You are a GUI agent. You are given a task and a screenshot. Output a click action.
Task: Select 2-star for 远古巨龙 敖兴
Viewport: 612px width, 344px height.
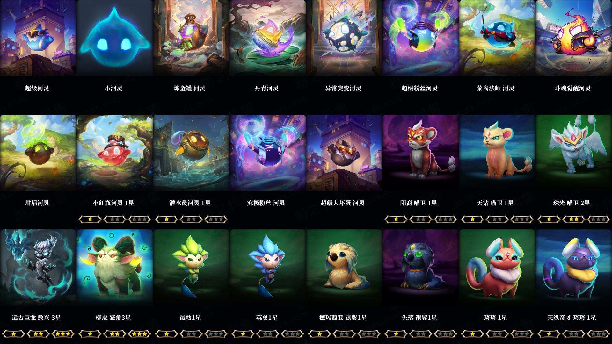[x=38, y=334]
